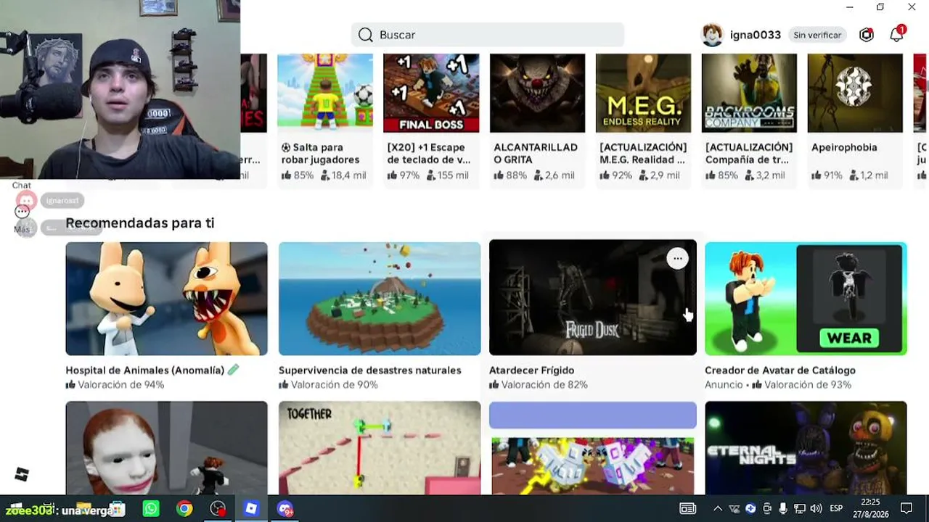Open OBS Studio from the taskbar
929x522 pixels.
click(218, 509)
